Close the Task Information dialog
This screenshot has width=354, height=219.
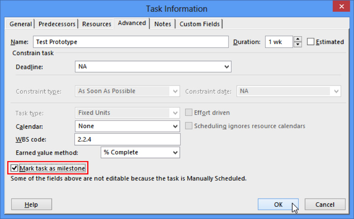click(341, 8)
